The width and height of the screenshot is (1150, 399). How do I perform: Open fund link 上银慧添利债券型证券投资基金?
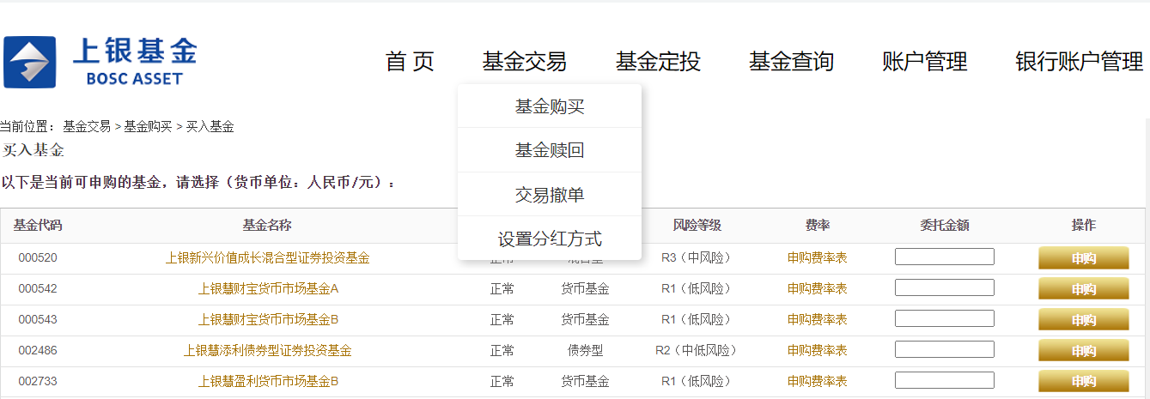(x=268, y=350)
